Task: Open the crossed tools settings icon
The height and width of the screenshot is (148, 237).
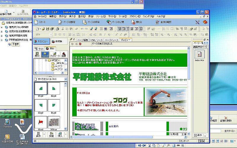Action: tap(197, 22)
